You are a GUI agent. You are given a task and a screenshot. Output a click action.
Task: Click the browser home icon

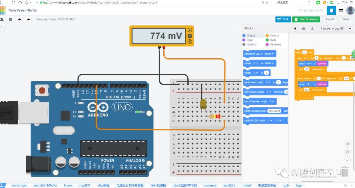click(x=20, y=3)
